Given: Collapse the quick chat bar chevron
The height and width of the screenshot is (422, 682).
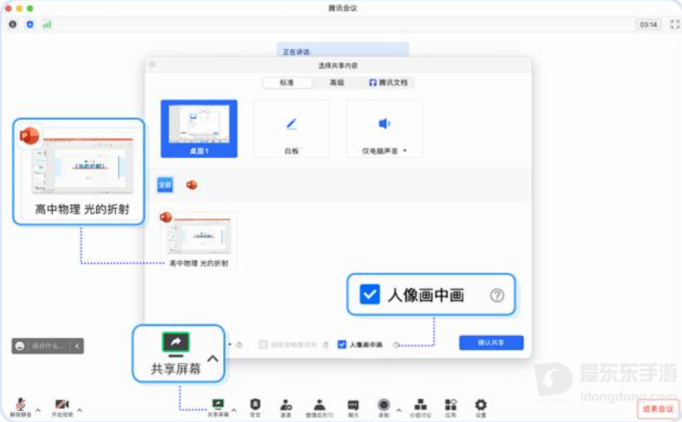Looking at the screenshot, I should pos(77,346).
